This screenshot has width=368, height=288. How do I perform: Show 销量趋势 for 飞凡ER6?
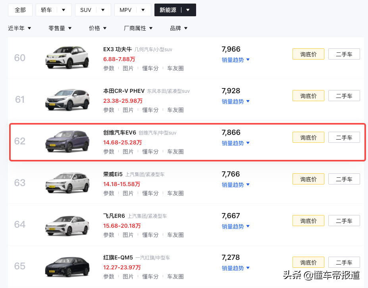tap(235, 227)
